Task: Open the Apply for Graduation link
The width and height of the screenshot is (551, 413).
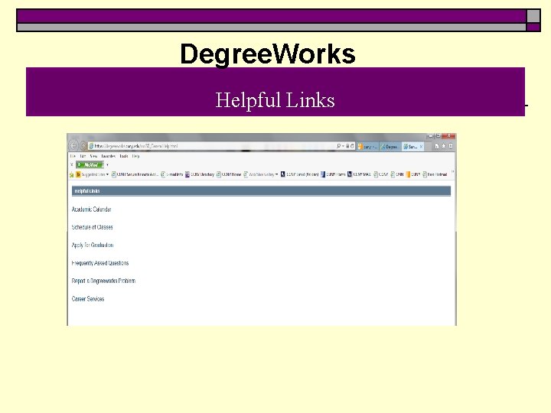Action: pyautogui.click(x=93, y=246)
